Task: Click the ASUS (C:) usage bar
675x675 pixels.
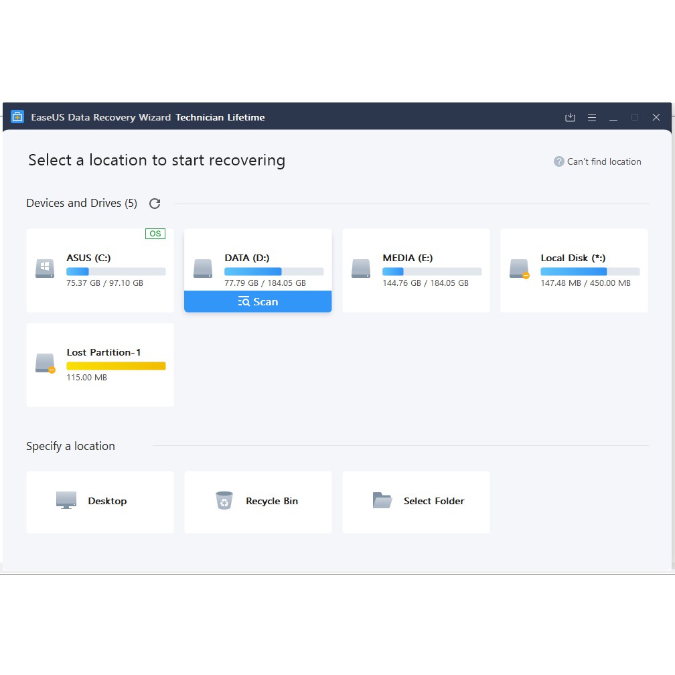Action: [x=116, y=271]
